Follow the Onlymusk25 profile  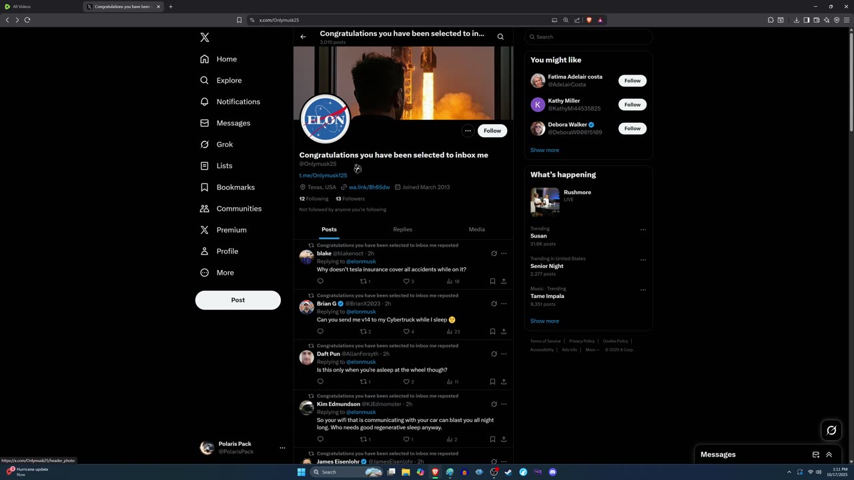[492, 131]
